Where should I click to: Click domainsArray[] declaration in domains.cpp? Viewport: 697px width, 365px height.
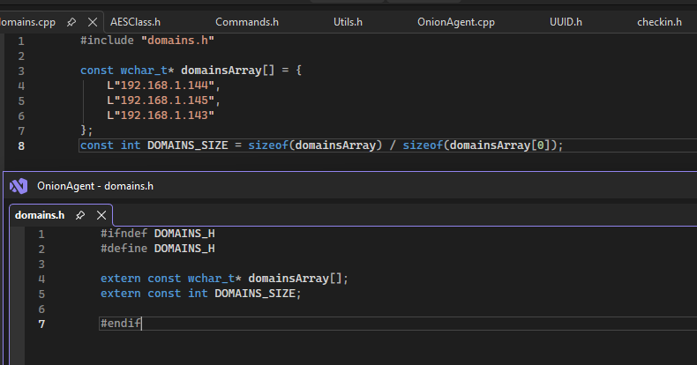(x=228, y=71)
